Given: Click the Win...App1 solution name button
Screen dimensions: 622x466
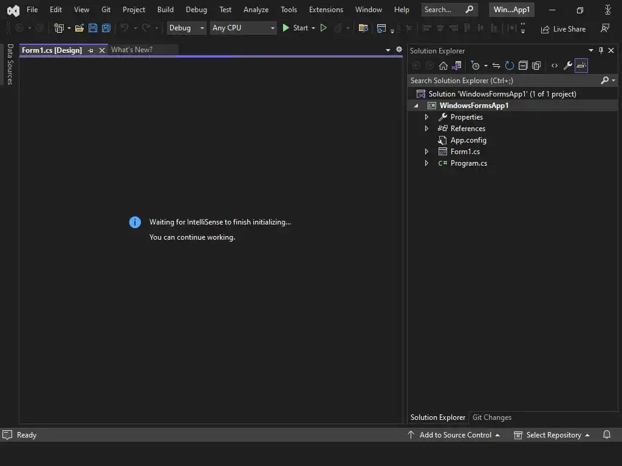Looking at the screenshot, I should tap(511, 10).
